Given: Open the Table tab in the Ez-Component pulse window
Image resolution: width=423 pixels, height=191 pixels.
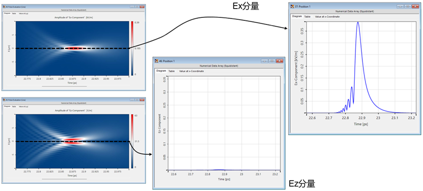Looking at the screenshot, I should click(x=14, y=106).
